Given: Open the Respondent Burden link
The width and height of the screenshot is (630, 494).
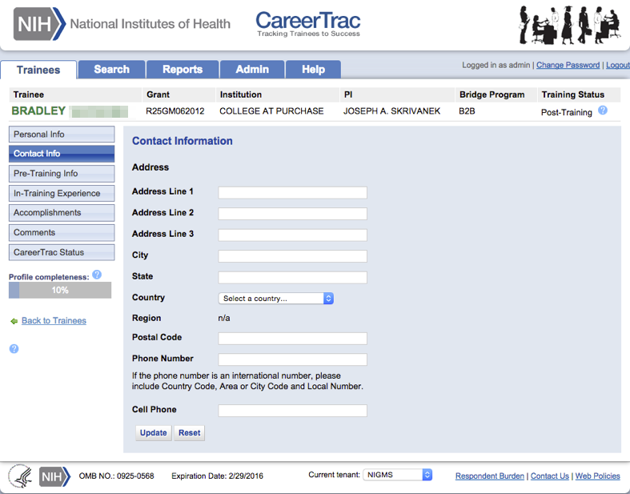Looking at the screenshot, I should click(x=490, y=476).
